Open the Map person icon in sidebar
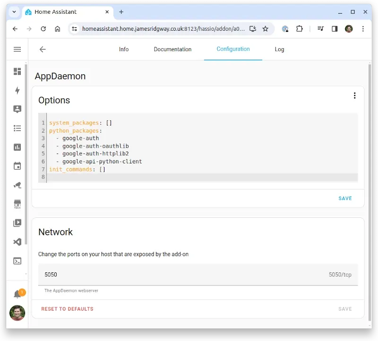 click(17, 109)
